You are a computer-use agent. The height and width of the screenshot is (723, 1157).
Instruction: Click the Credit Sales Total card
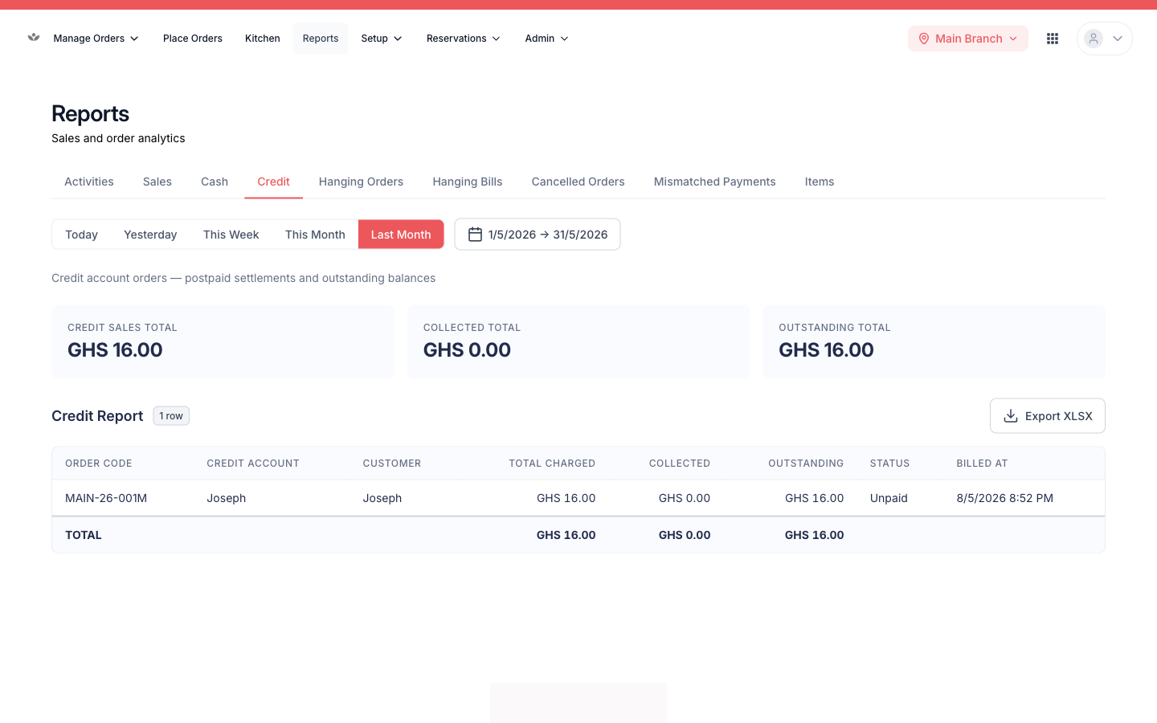pyautogui.click(x=223, y=341)
